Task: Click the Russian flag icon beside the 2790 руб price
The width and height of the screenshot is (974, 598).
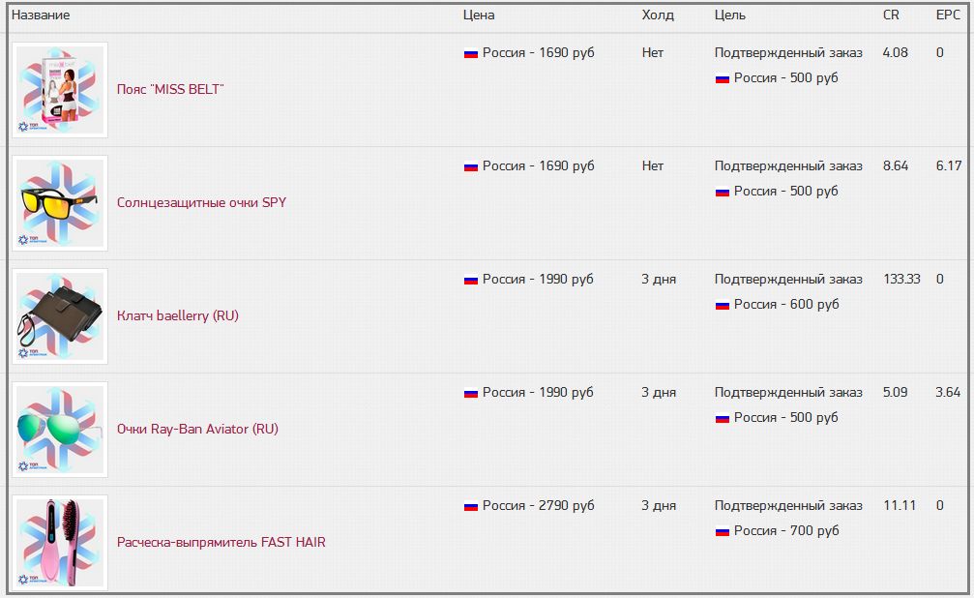Action: [x=471, y=506]
